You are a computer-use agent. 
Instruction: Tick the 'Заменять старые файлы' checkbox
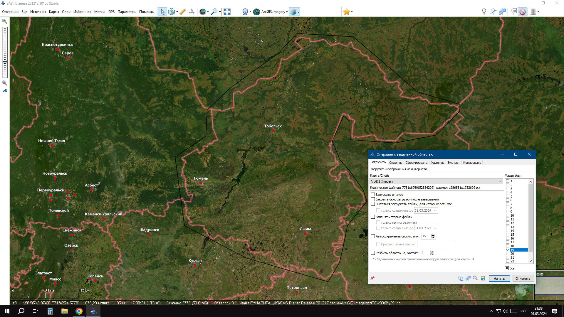click(373, 217)
